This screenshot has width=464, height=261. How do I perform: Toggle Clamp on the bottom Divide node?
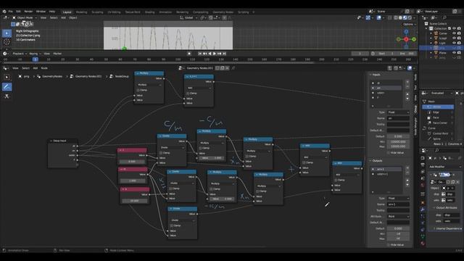(x=172, y=225)
